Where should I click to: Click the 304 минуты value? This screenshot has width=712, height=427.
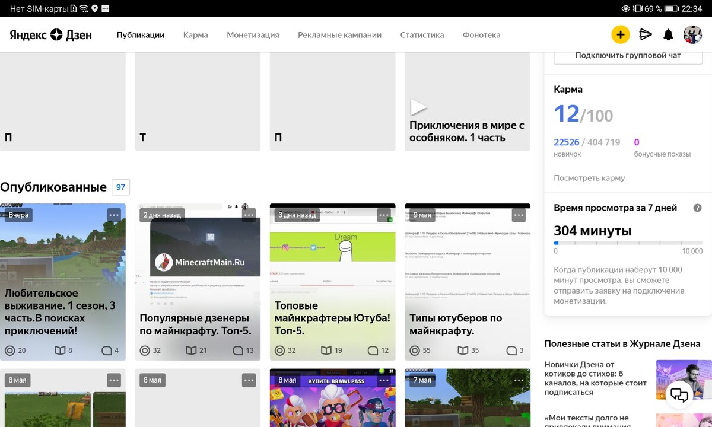point(592,231)
